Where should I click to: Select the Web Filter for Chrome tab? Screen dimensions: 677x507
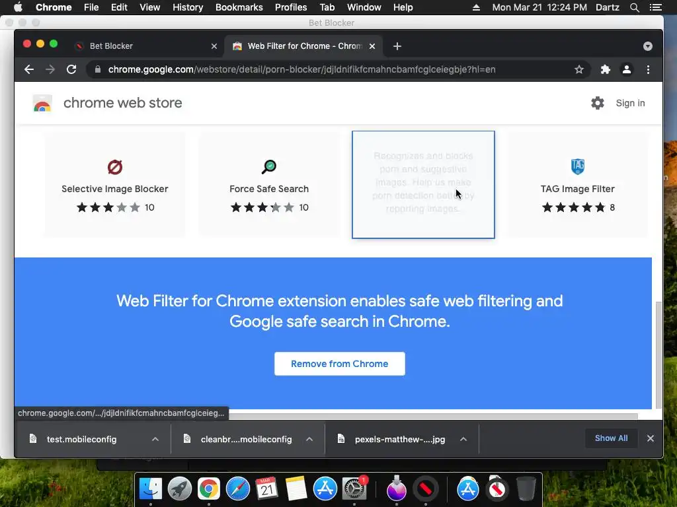[x=302, y=46]
